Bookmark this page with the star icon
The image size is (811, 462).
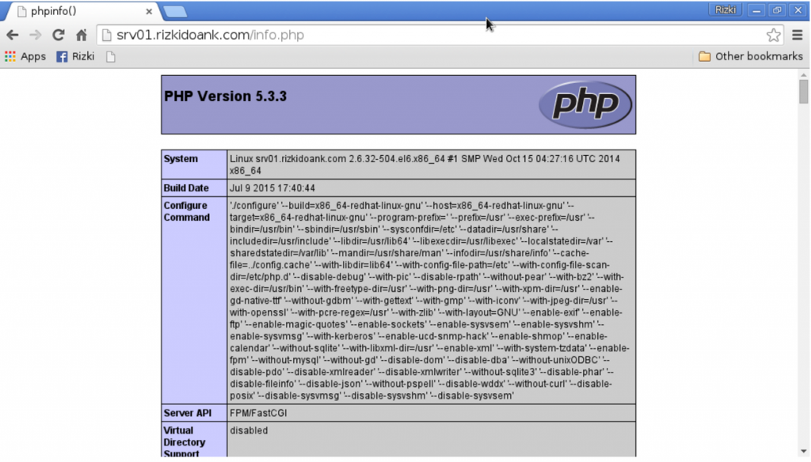pyautogui.click(x=772, y=35)
